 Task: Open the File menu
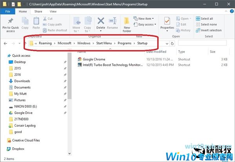pyautogui.click(x=7, y=11)
